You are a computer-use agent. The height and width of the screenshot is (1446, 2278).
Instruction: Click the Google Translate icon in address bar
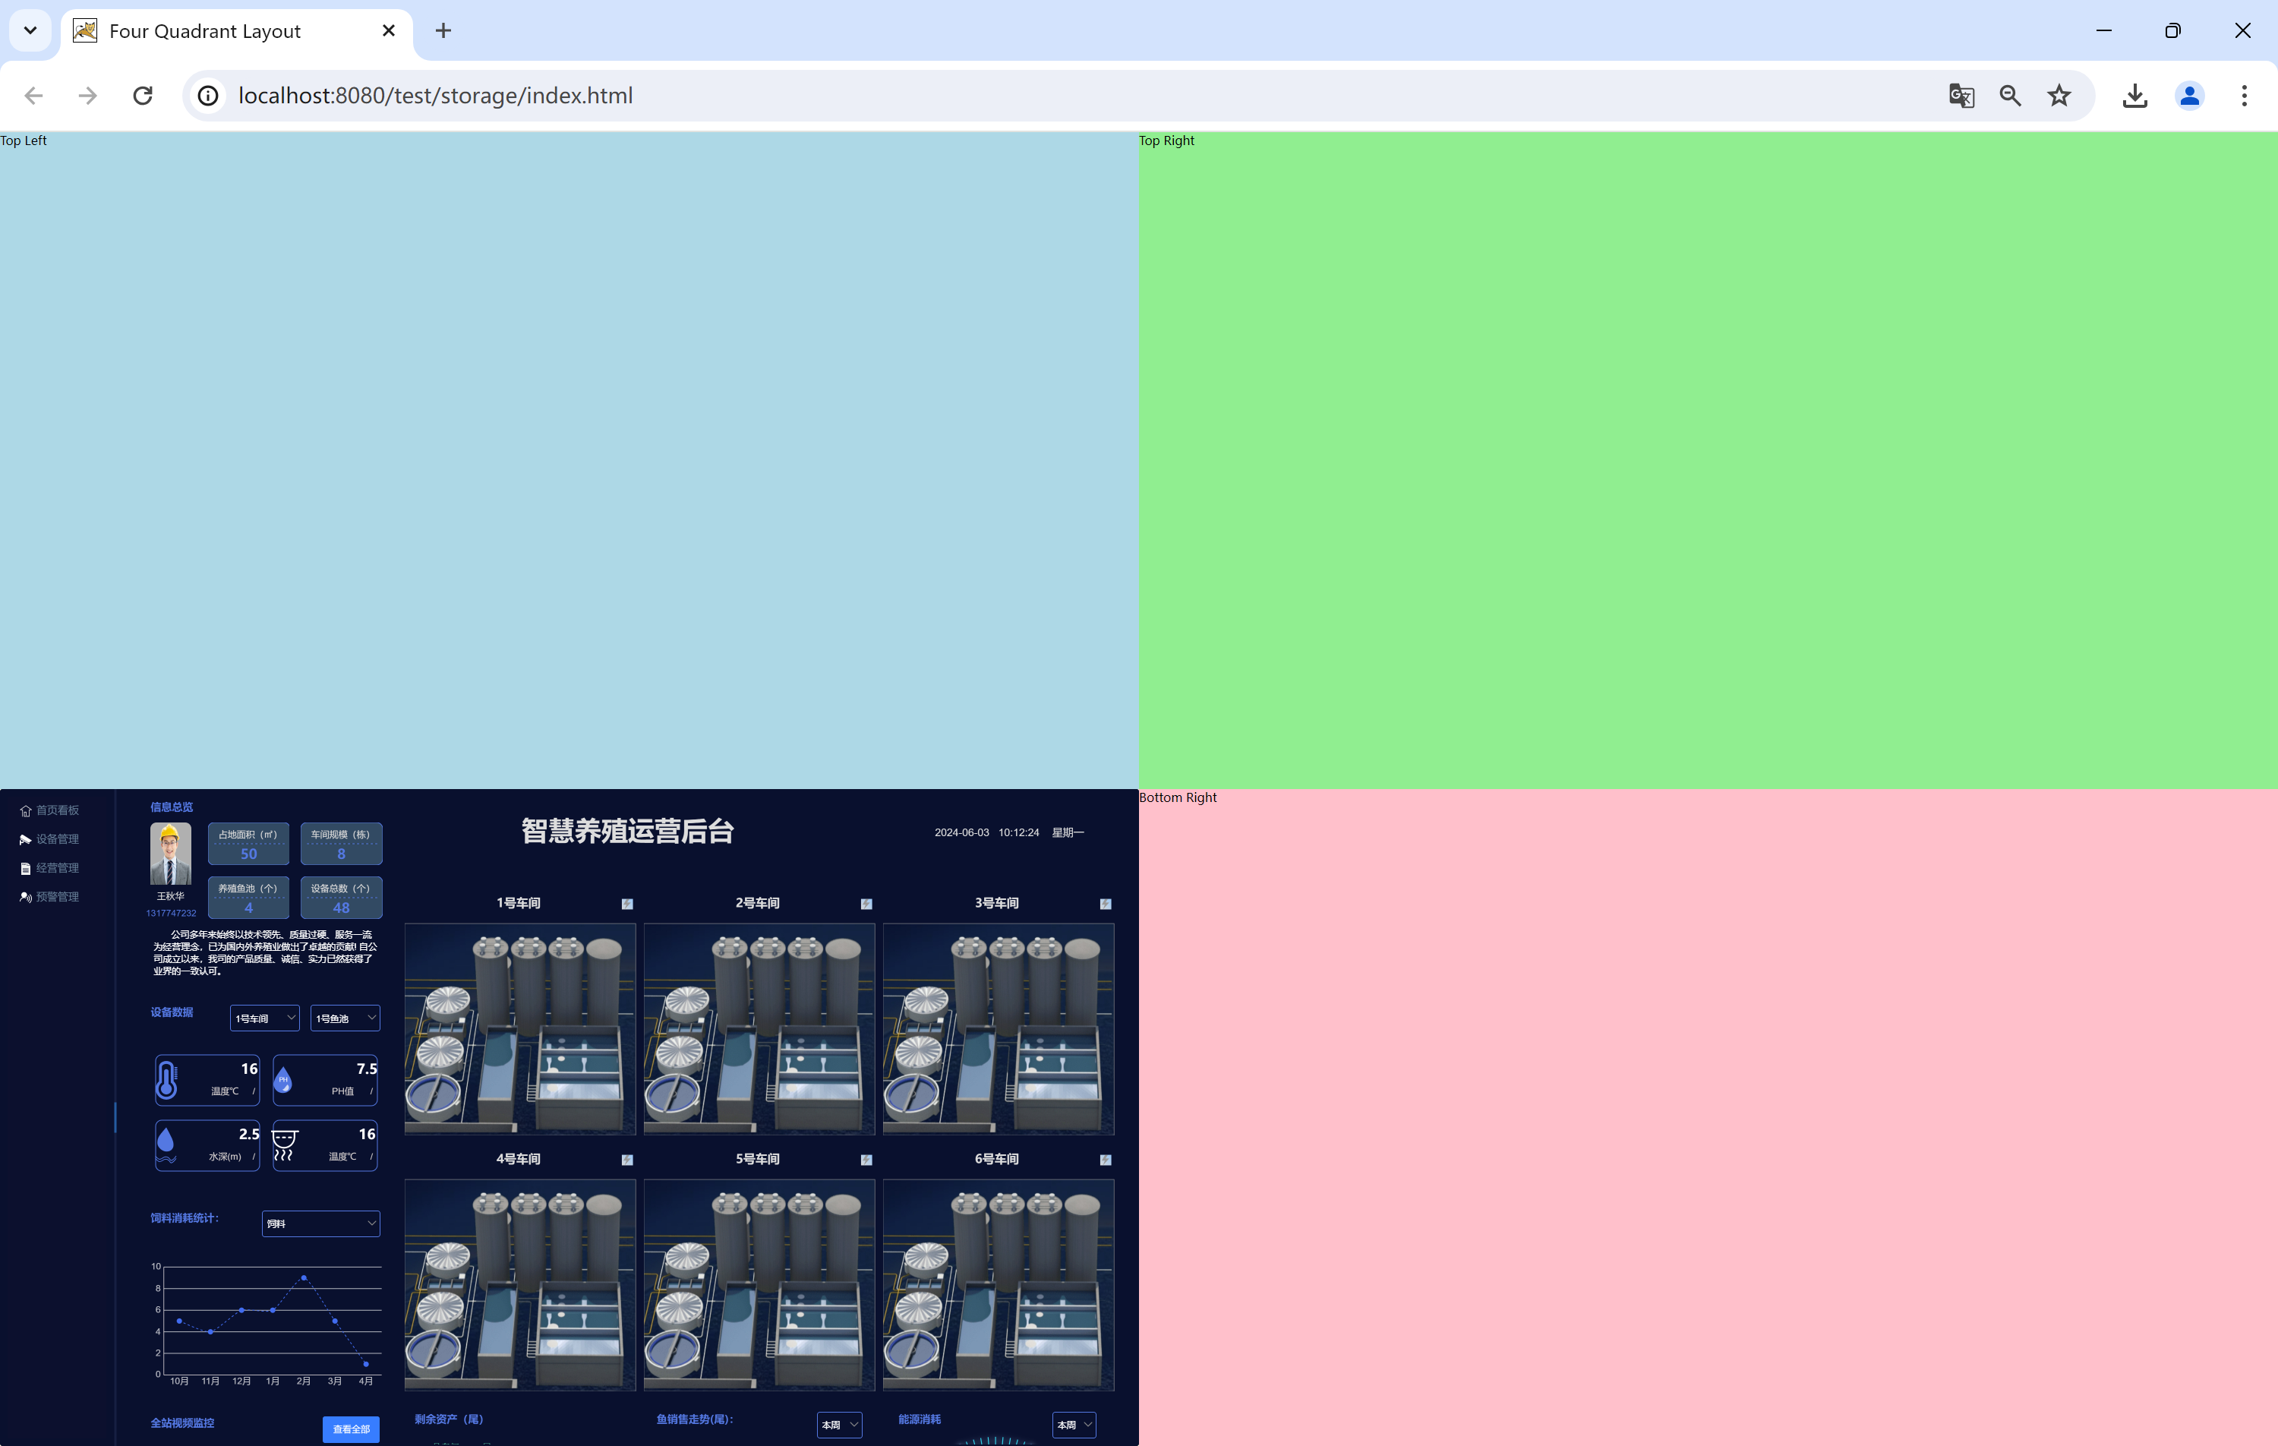1961,96
